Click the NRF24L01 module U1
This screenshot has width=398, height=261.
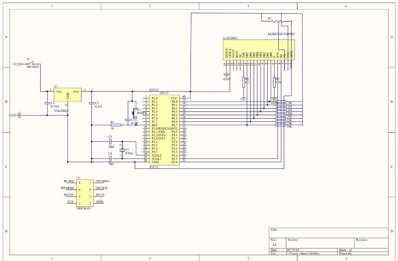84,193
